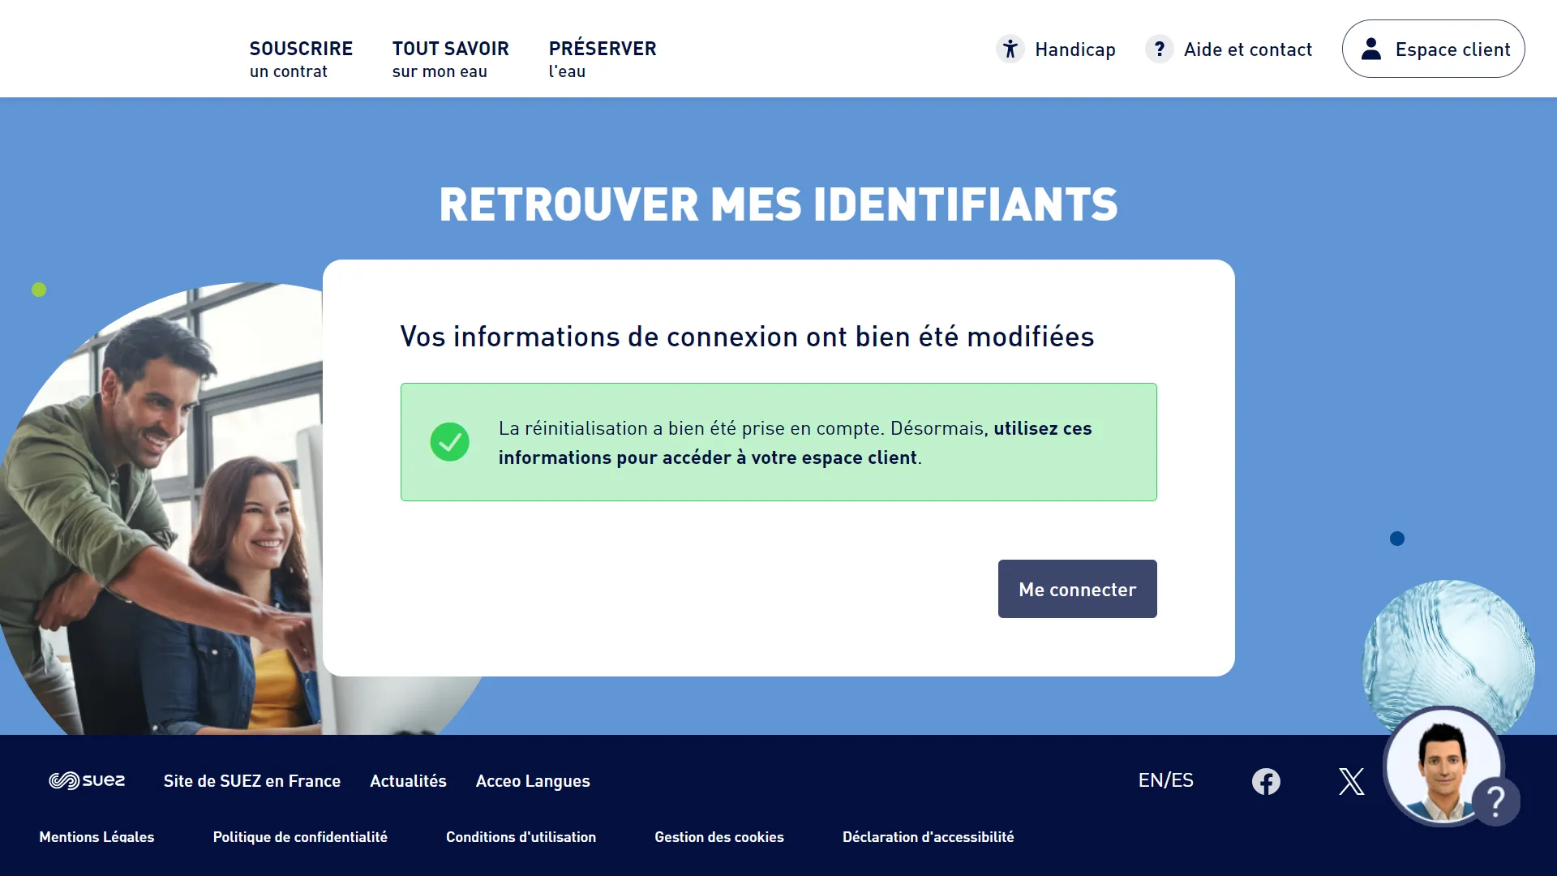The image size is (1557, 876).
Task: Open the EN/ES language selector
Action: [1166, 780]
